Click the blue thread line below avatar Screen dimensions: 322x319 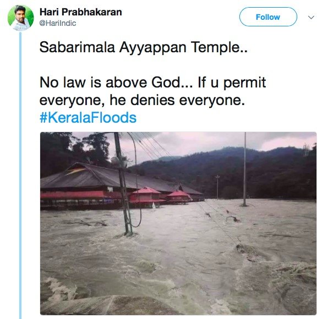click(x=20, y=175)
